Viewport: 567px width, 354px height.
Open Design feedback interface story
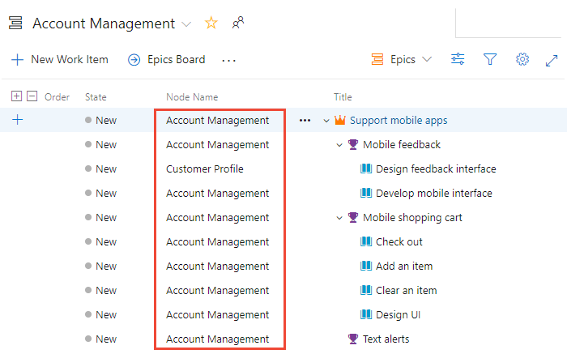436,168
